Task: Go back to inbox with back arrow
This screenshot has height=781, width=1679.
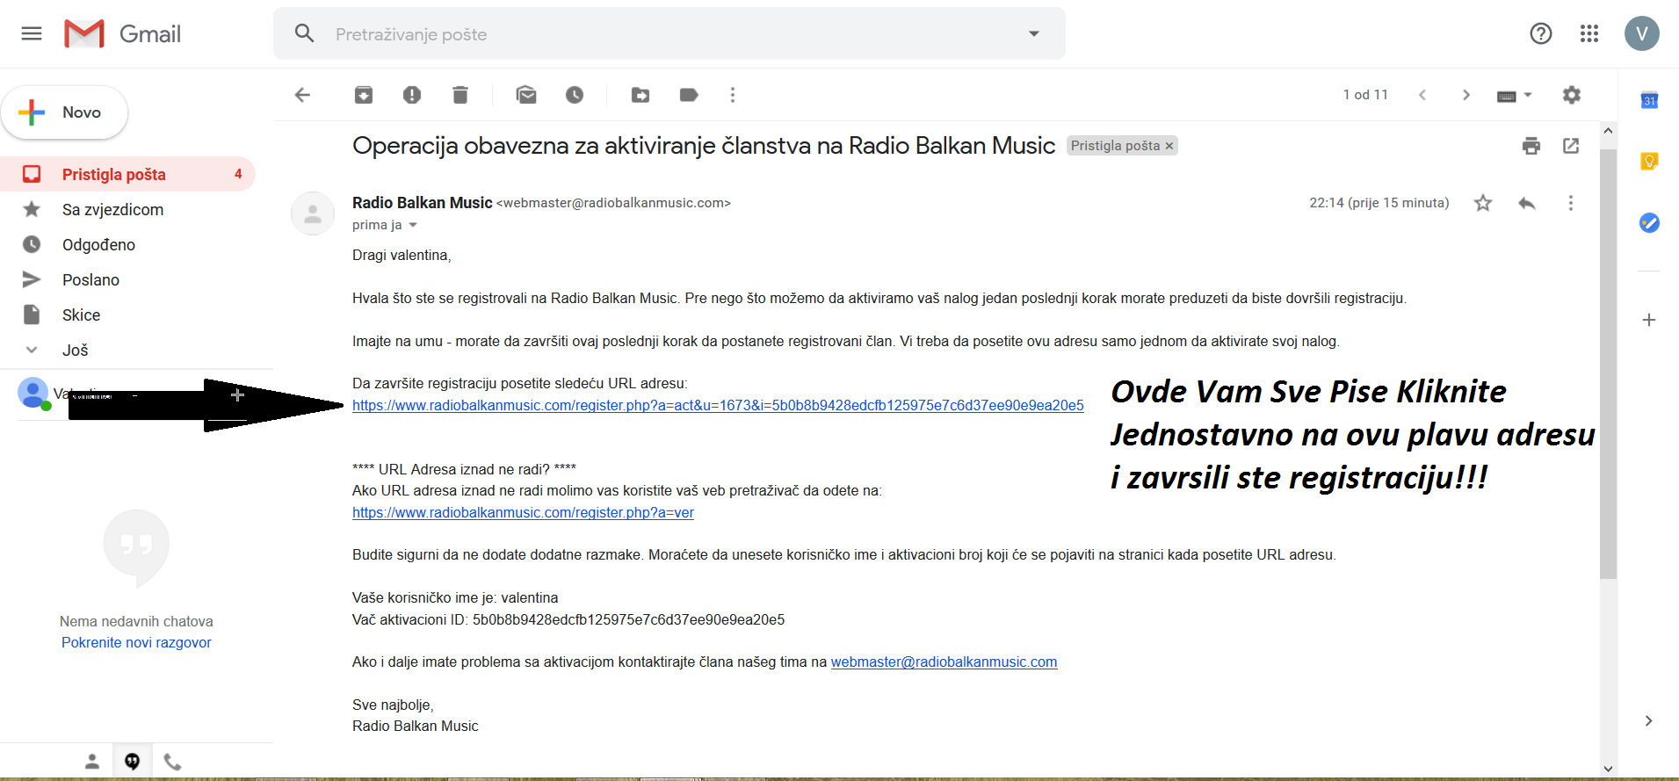Action: point(303,95)
